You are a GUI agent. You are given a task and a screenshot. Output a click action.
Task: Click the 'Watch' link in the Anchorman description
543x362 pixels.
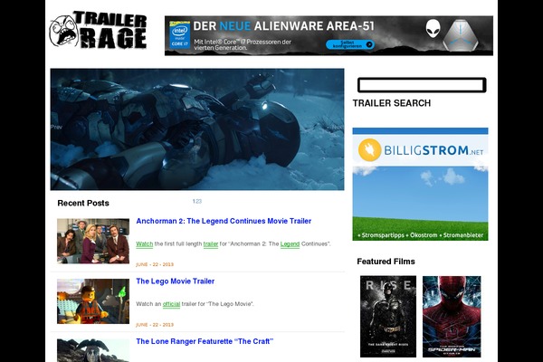[x=145, y=243]
